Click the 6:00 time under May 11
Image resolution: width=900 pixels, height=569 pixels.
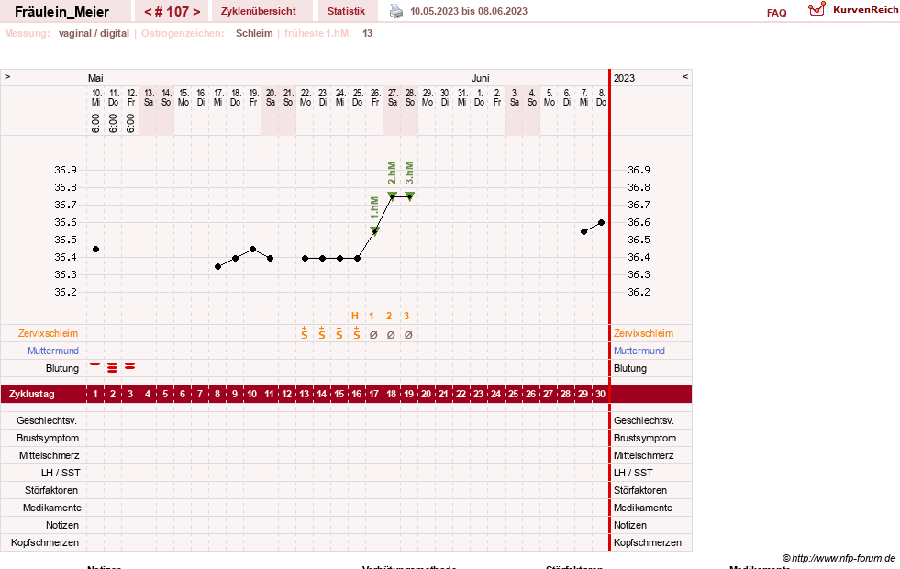coord(113,123)
